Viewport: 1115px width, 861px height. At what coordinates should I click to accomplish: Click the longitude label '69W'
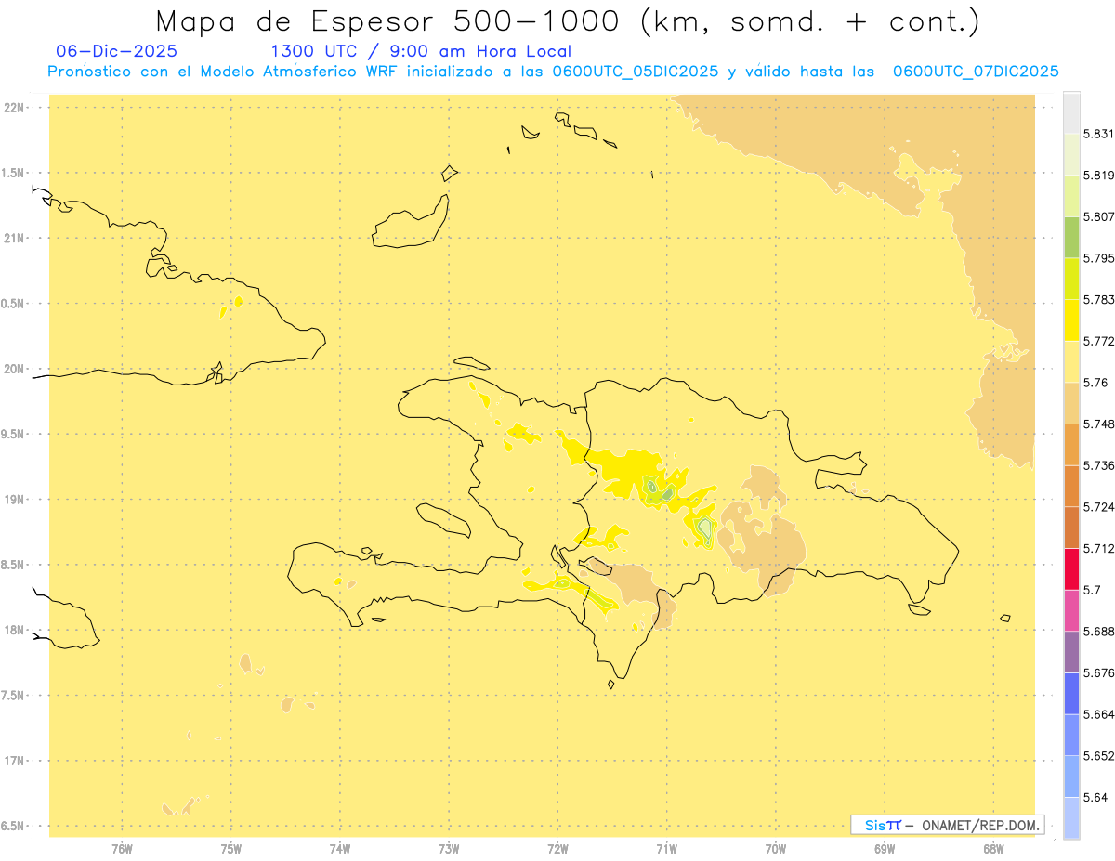[885, 849]
